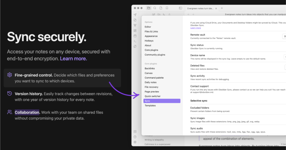Viewport: 286px width, 150px height.
Task: Open Page preview plugin settings
Action: [152, 92]
